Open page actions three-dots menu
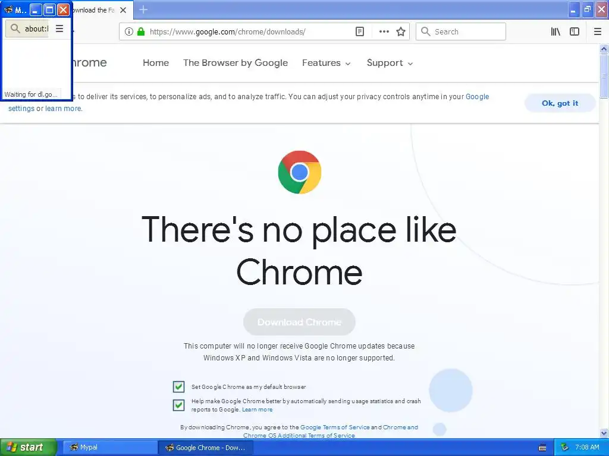 tap(384, 32)
